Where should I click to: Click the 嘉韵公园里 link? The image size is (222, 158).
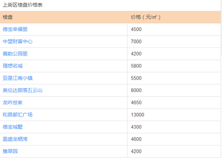pos(15,53)
